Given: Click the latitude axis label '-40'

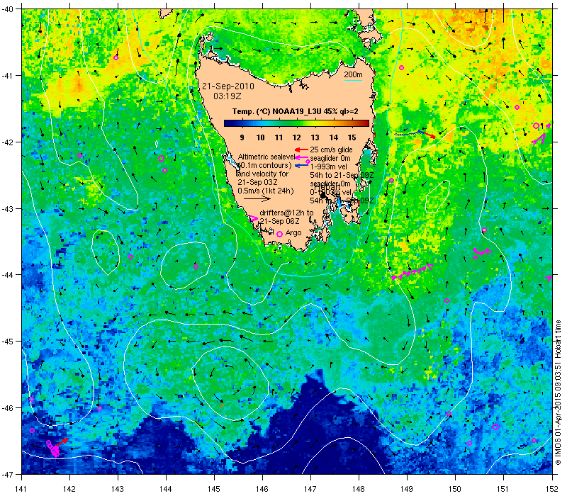Looking at the screenshot, I should point(8,9).
